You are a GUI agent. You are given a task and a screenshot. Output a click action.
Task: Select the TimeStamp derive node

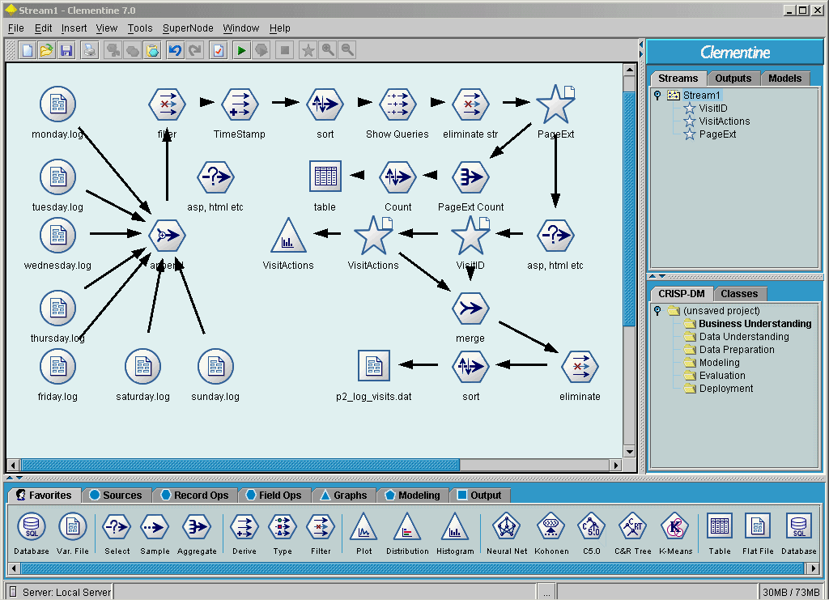click(240, 104)
